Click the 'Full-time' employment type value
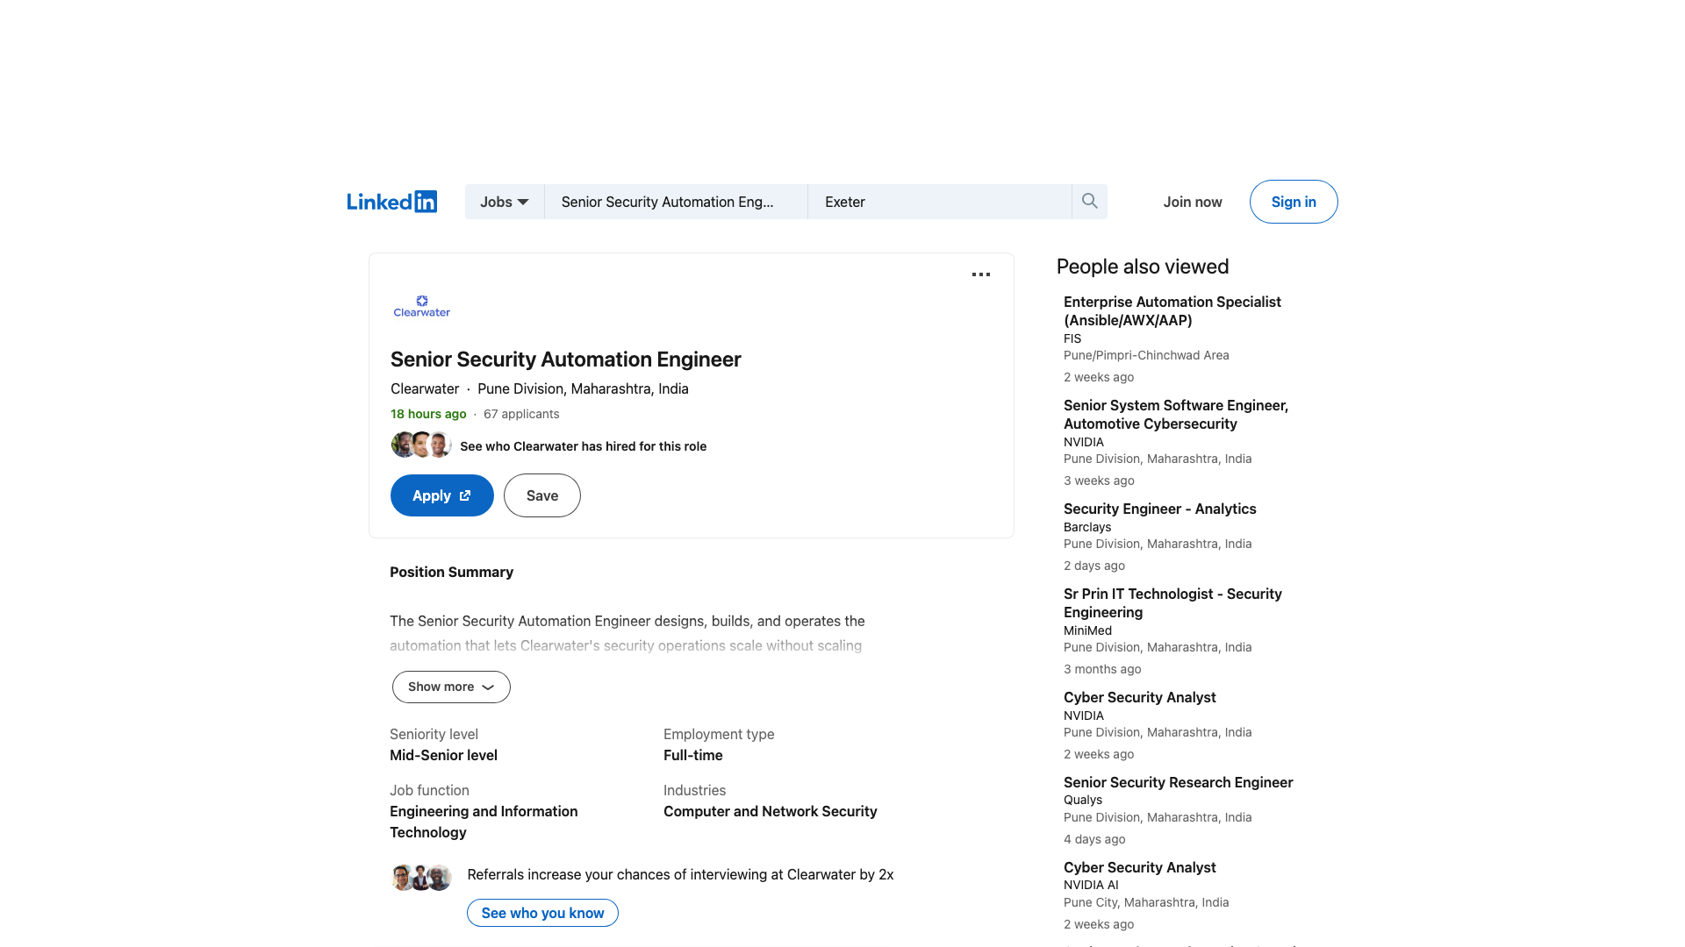Screen dimensions: 1685x947 (693, 755)
